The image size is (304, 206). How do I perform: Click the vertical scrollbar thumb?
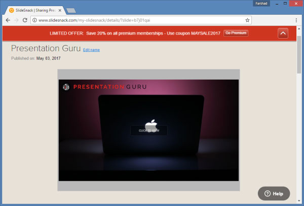[x=299, y=55]
